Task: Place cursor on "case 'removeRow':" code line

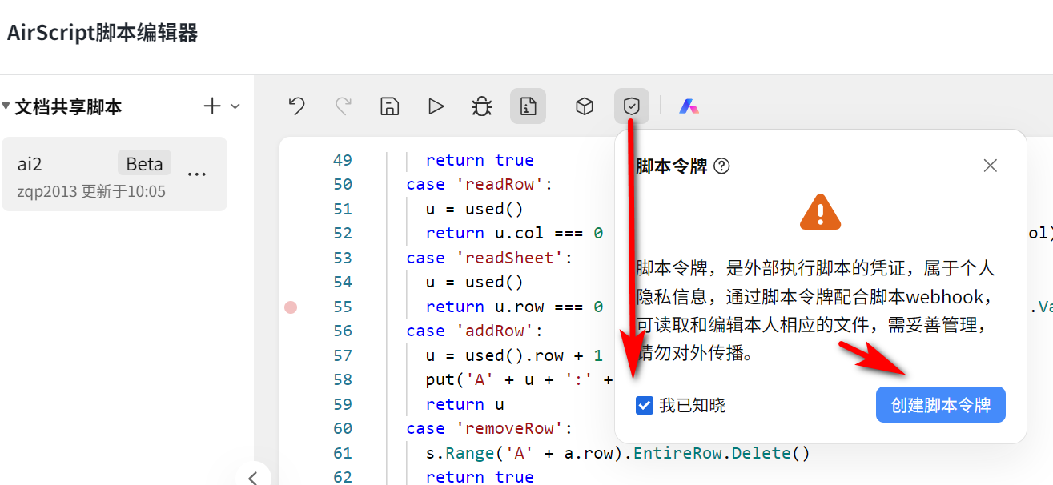Action: [x=489, y=429]
